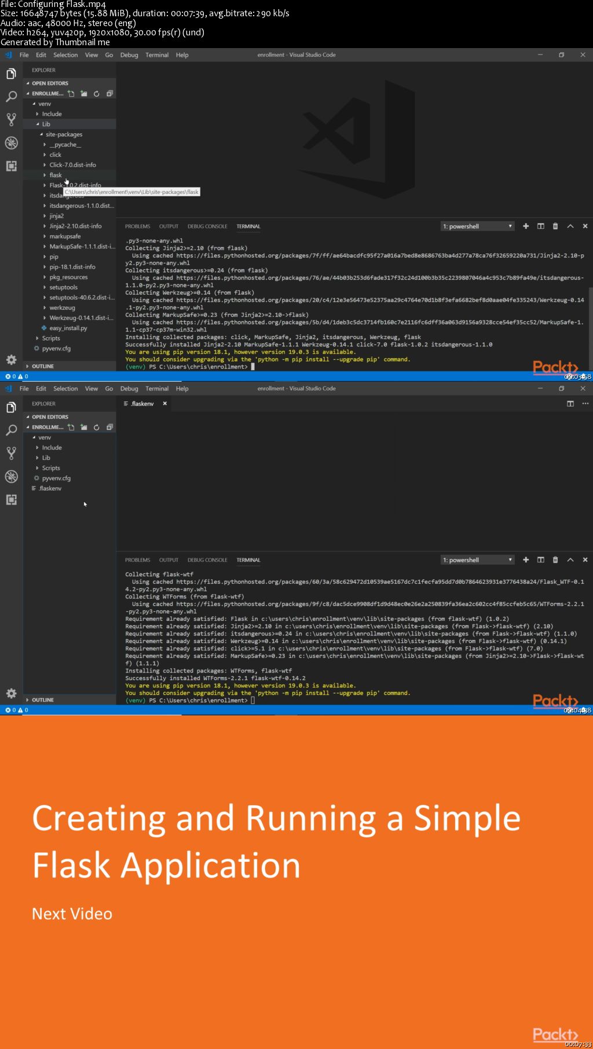The height and width of the screenshot is (1049, 593).
Task: Click errors and warnings status in site-packages window
Action: click(17, 377)
